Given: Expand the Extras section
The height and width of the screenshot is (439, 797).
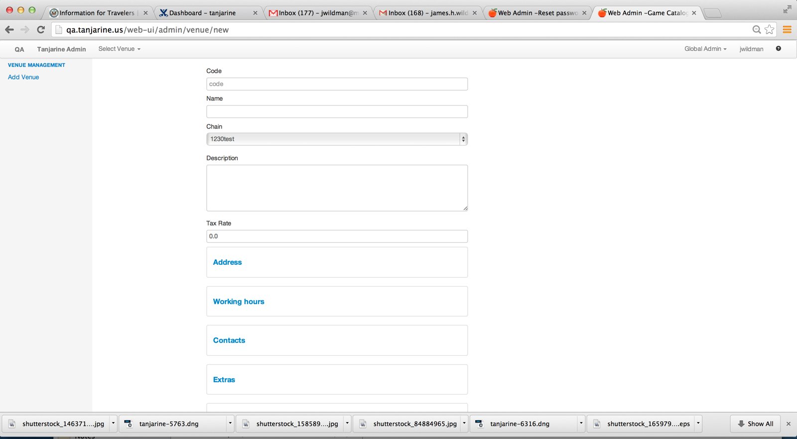Looking at the screenshot, I should tap(224, 380).
